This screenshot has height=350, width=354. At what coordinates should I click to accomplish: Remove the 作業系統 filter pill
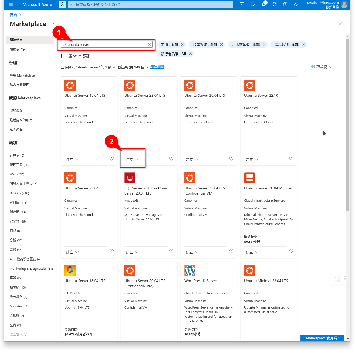(222, 44)
